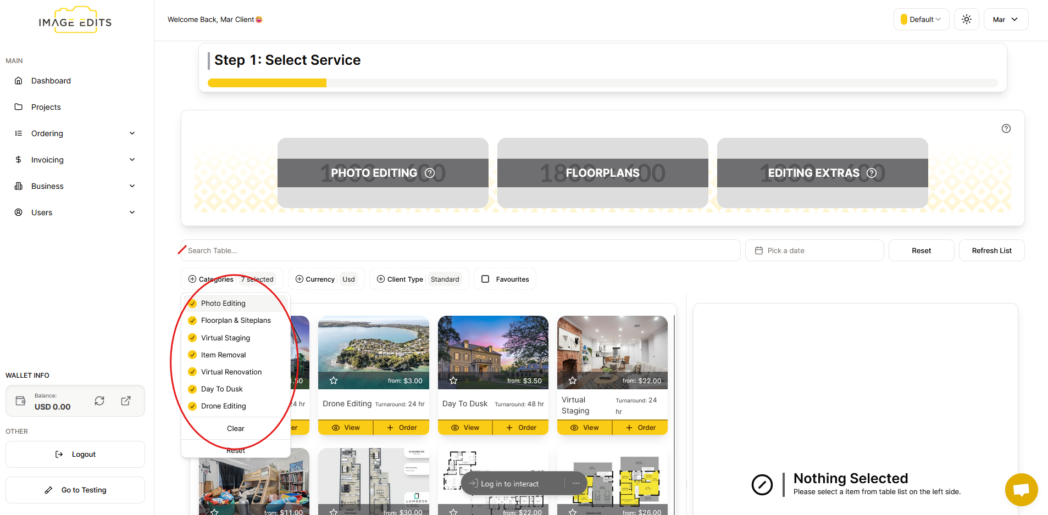Click the sun theme toggle icon
1048x515 pixels.
click(966, 19)
